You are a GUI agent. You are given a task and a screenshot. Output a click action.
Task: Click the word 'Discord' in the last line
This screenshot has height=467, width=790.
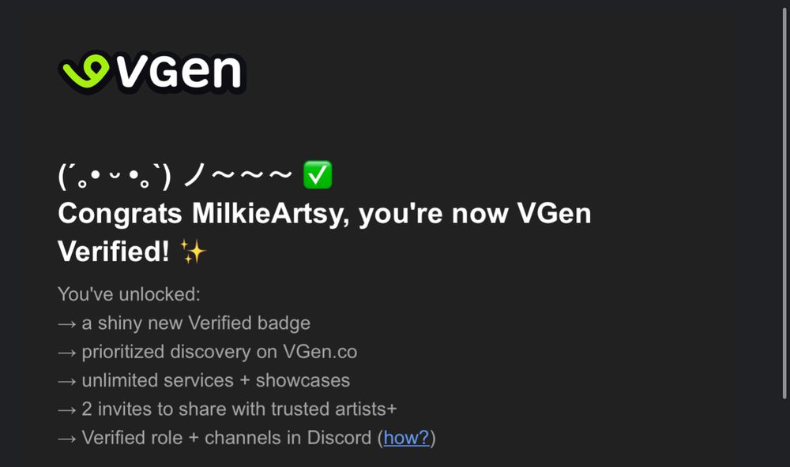click(x=339, y=438)
